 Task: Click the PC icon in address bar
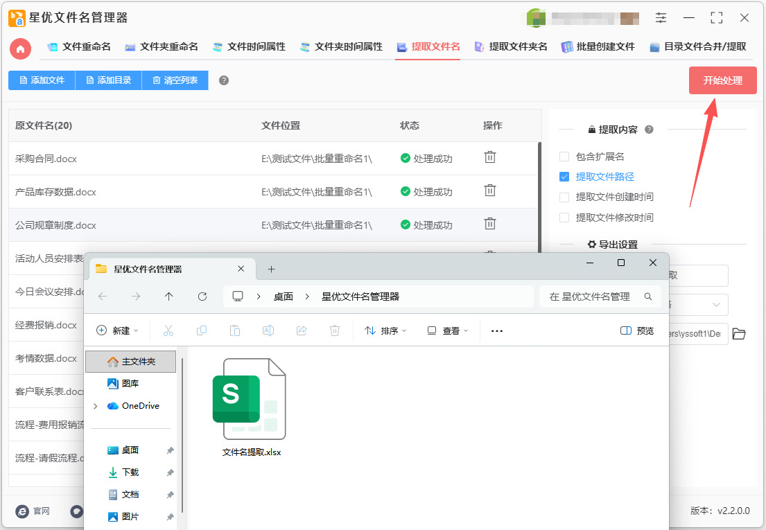click(x=238, y=297)
